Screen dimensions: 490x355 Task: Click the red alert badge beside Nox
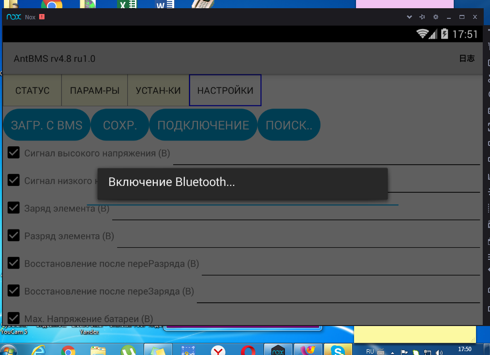click(x=42, y=17)
